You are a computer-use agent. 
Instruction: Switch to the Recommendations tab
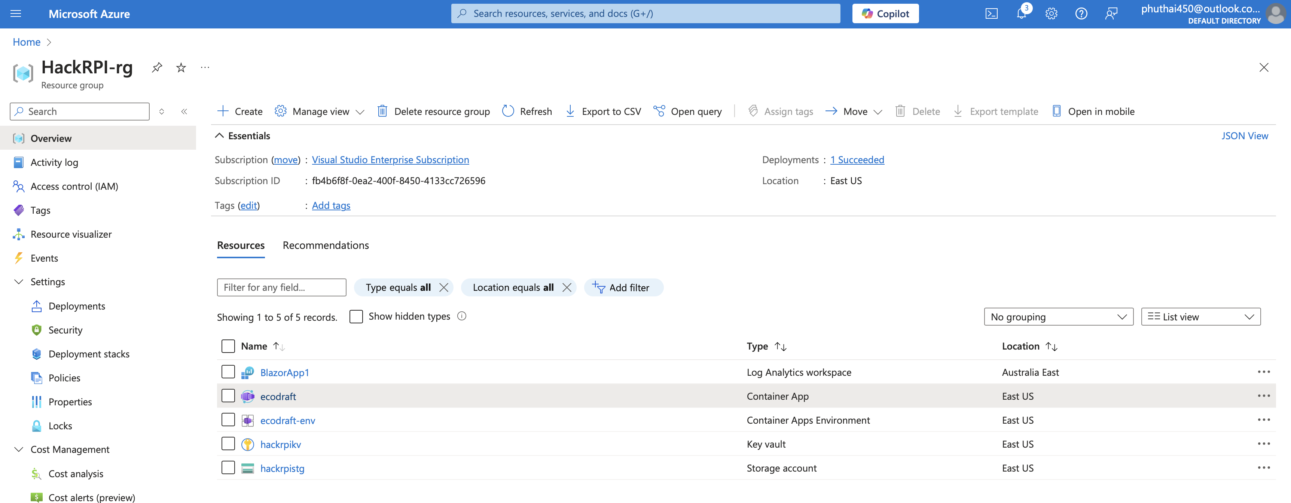click(x=326, y=246)
